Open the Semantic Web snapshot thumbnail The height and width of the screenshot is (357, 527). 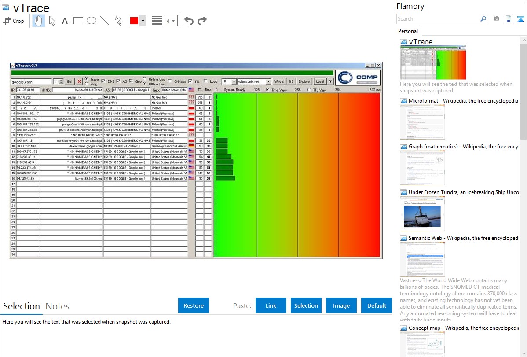tap(422, 259)
